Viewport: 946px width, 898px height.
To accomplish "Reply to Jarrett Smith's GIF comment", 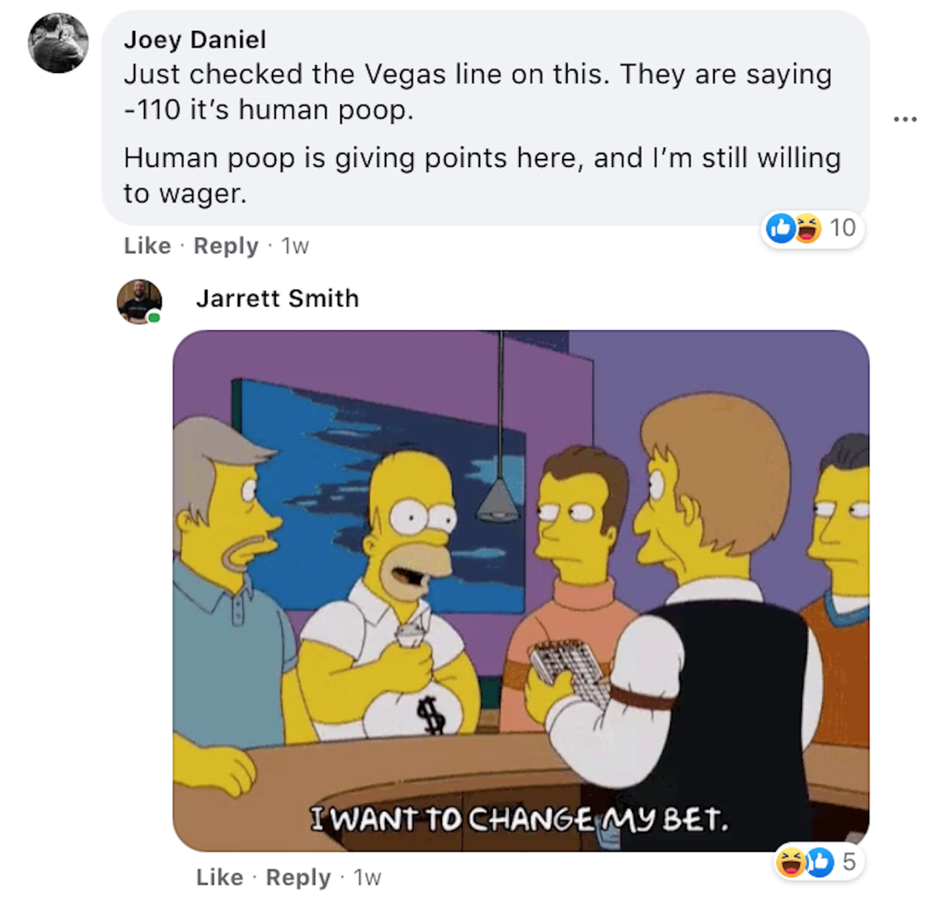I will (298, 877).
